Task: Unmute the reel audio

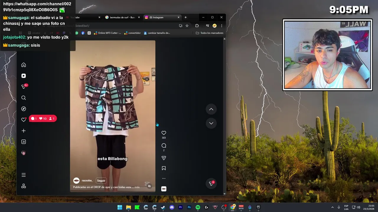Action: [x=149, y=186]
